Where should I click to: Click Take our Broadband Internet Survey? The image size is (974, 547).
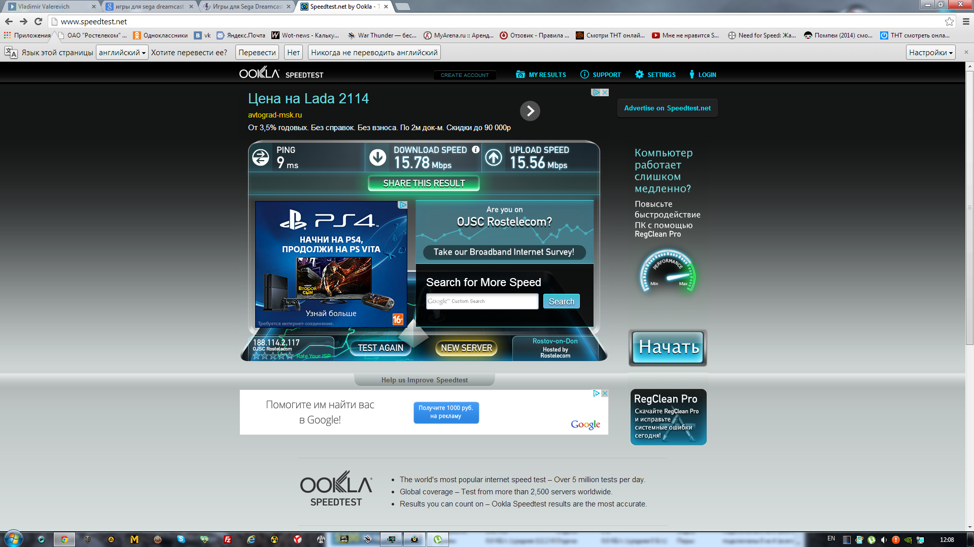click(x=504, y=252)
